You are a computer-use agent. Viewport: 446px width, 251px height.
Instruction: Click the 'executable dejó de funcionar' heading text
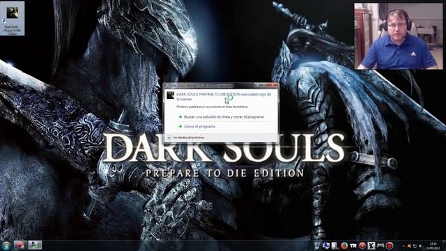click(x=224, y=96)
